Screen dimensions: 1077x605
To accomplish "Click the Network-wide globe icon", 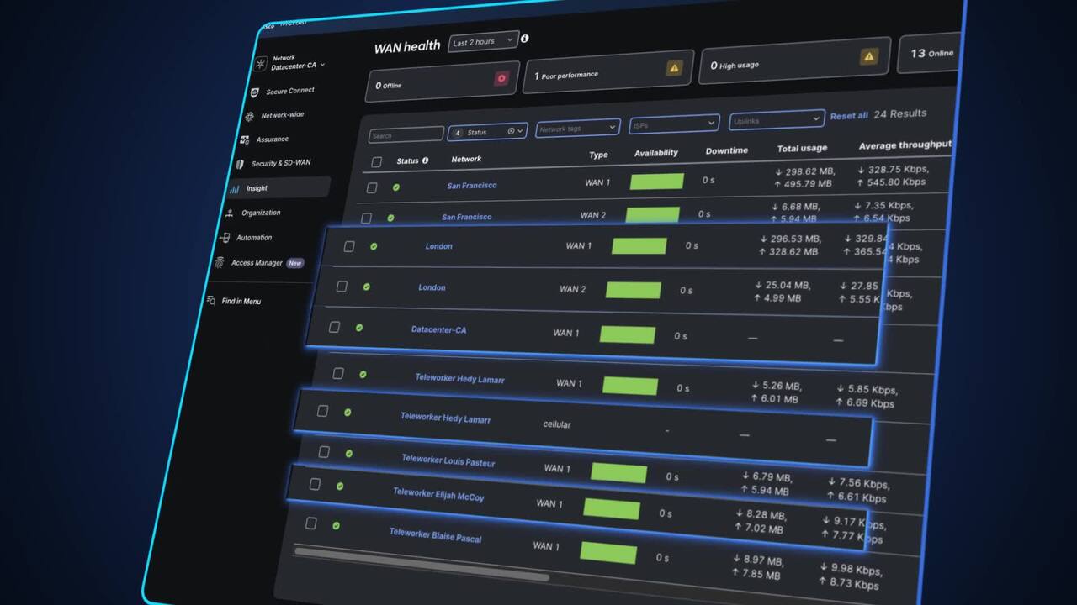I will [x=249, y=117].
